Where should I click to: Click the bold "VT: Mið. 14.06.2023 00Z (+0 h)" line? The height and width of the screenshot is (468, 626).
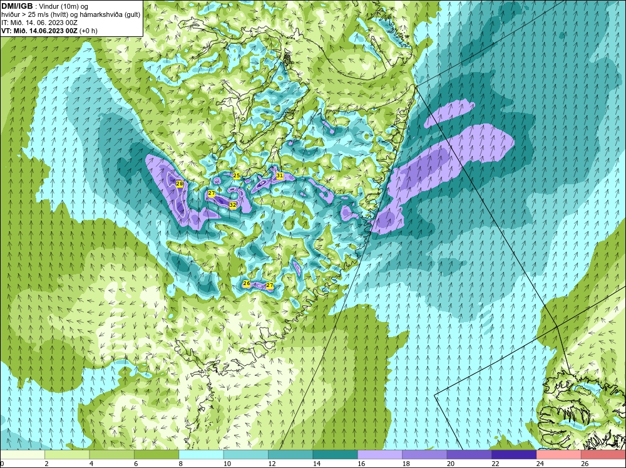49,31
